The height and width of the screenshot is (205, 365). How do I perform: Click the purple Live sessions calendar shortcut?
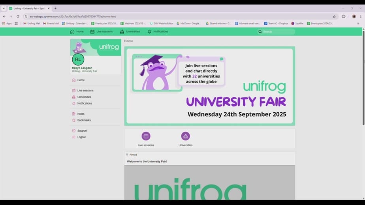[146, 136]
